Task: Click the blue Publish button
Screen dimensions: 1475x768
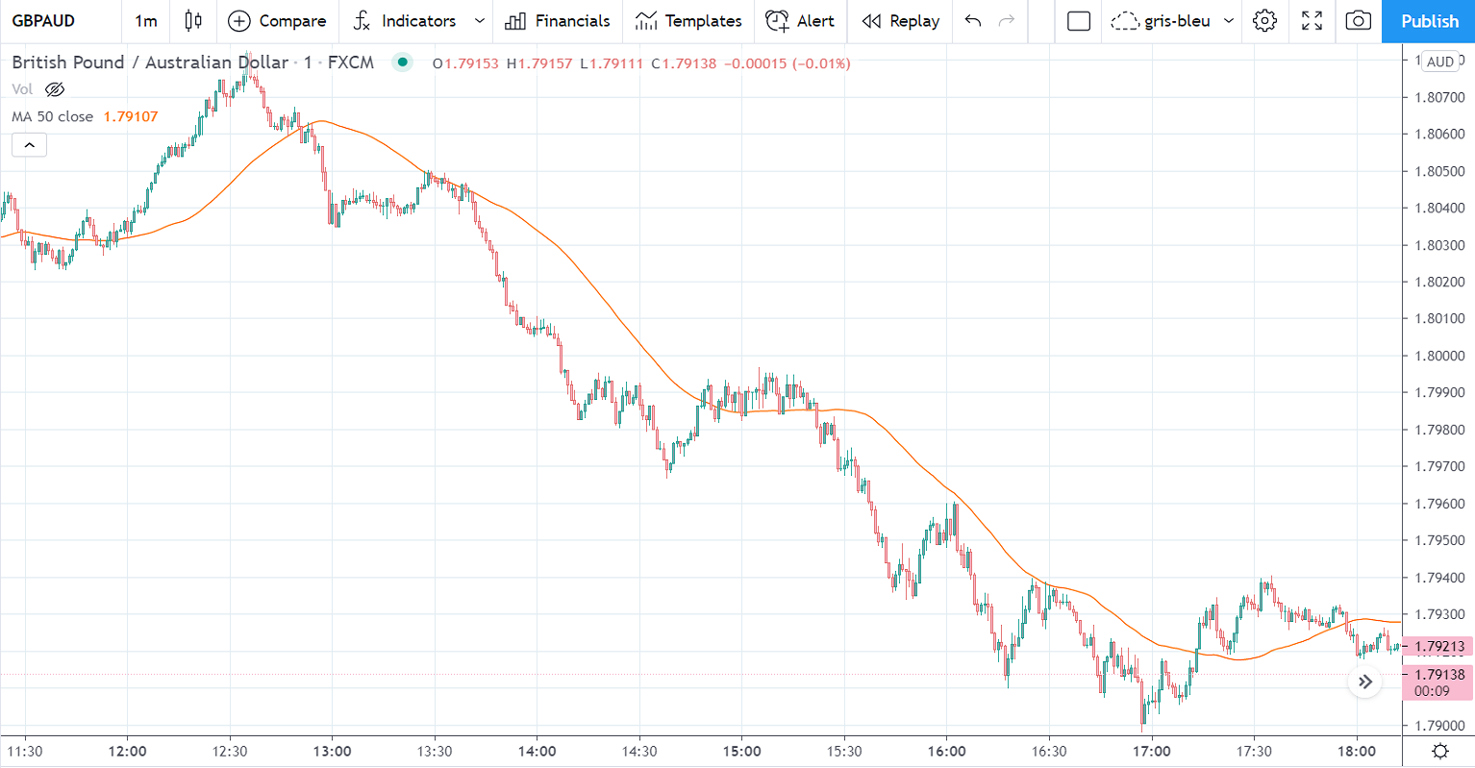Action: point(1429,20)
